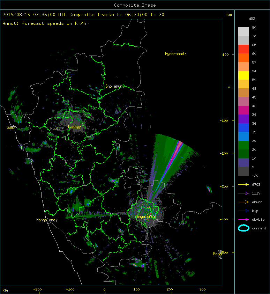
Task: Select the orange 57–60 dBZ color band
Action: point(243,58)
